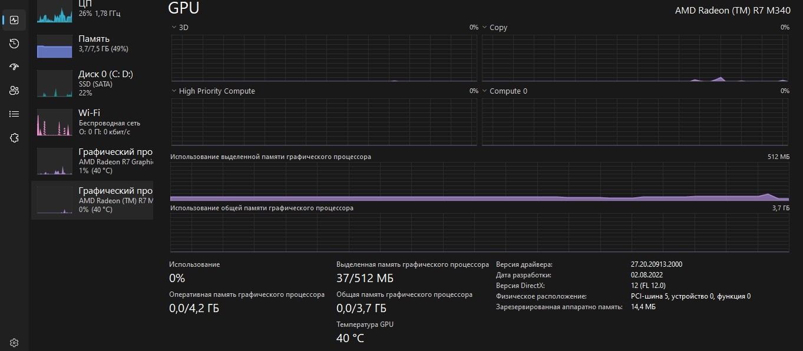Click the High Priority Compute graph
The height and width of the screenshot is (351, 803).
coord(324,122)
